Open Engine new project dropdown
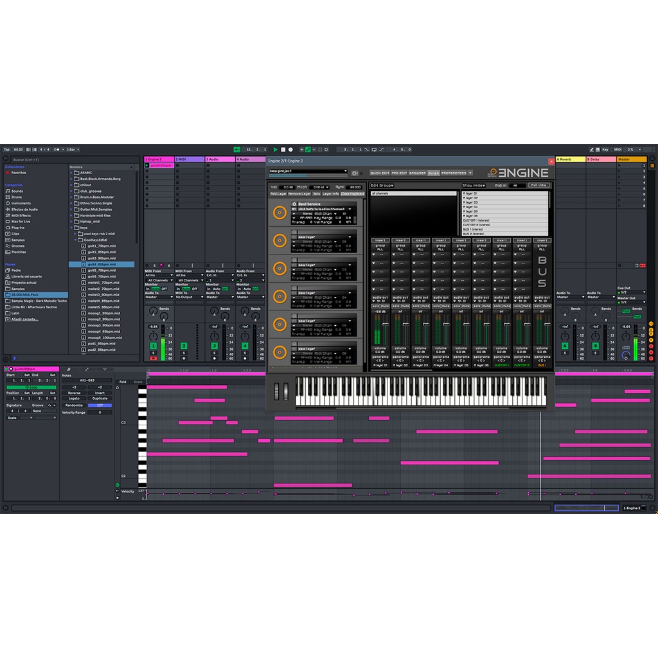This screenshot has height=658, width=658. (x=308, y=171)
